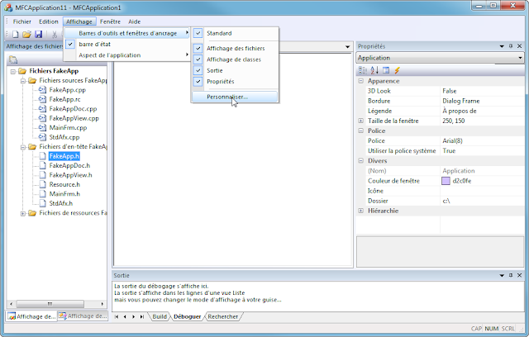The image size is (529, 337).
Task: Open the Fenêtre menu
Action: click(x=110, y=21)
